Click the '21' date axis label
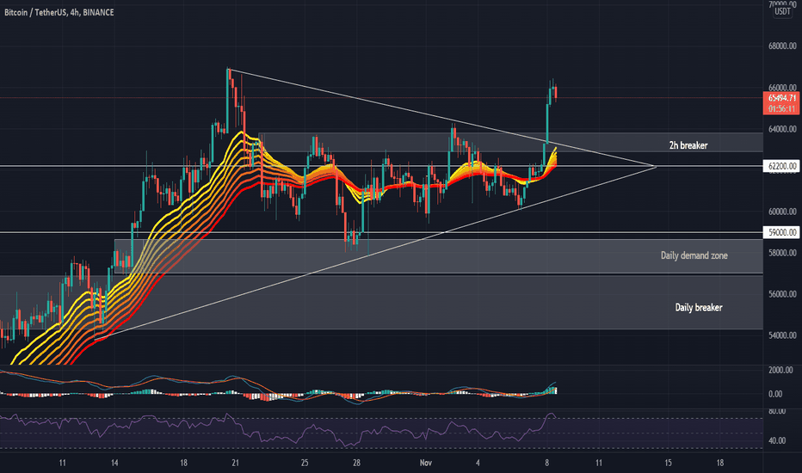This screenshot has height=473, width=802. point(235,463)
